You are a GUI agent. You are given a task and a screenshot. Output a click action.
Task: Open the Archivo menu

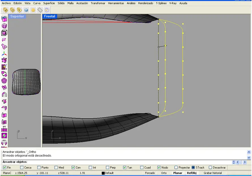pos(6,3)
